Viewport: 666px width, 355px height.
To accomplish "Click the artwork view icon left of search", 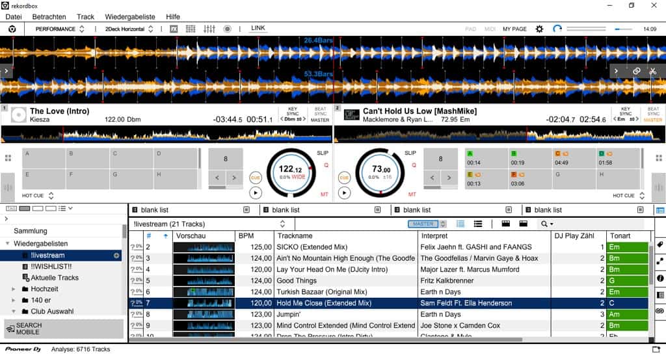I will (x=524, y=224).
